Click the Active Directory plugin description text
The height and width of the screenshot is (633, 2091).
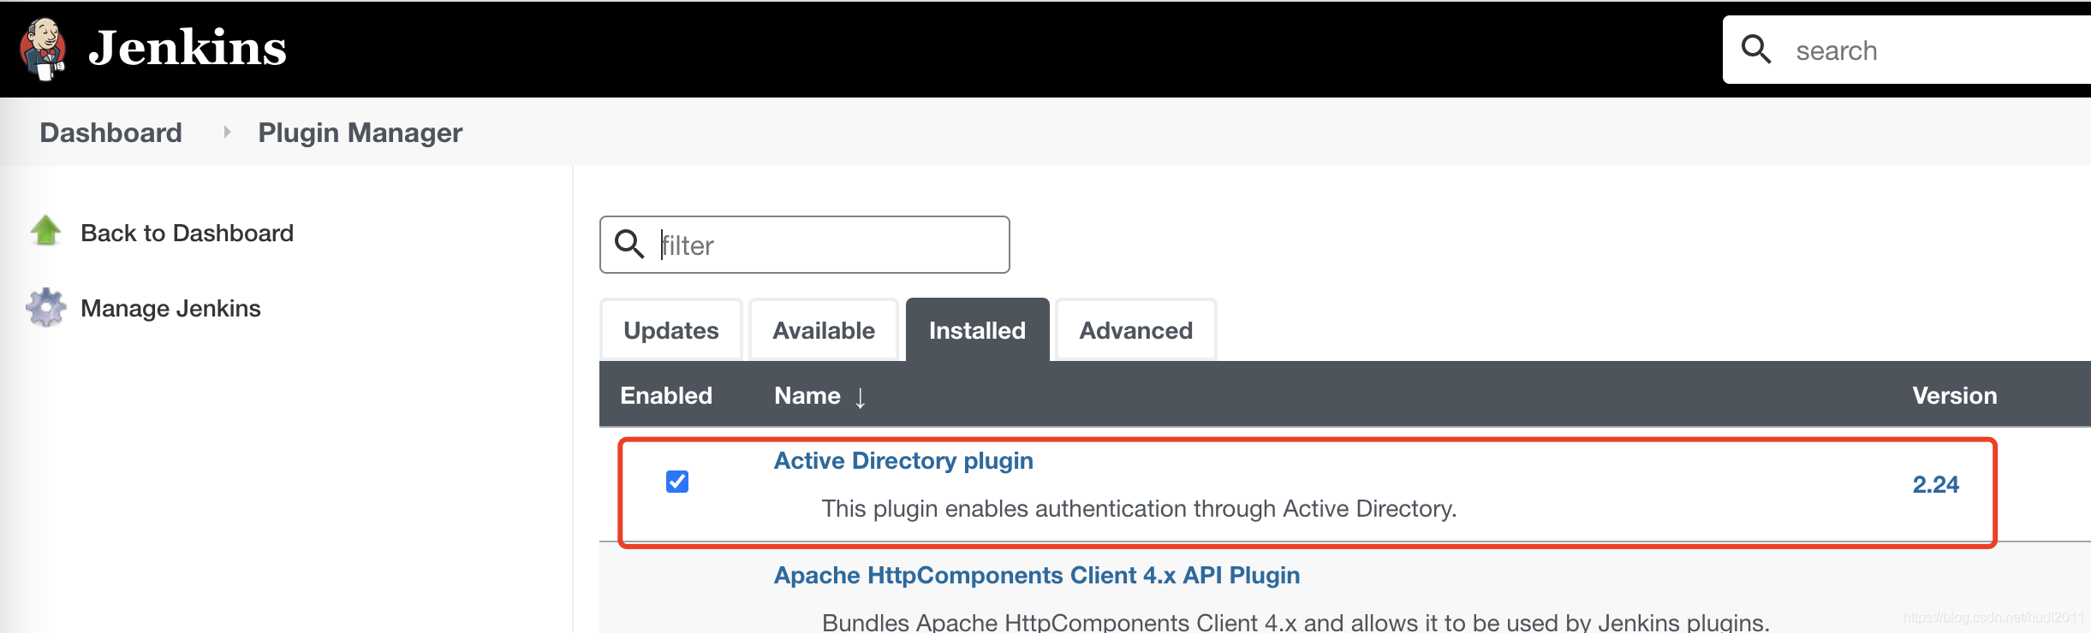click(x=1139, y=508)
